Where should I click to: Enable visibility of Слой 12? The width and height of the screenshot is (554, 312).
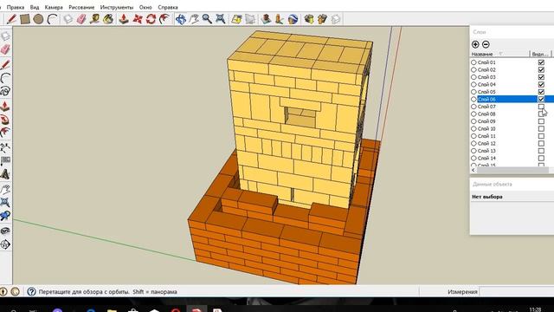541,144
